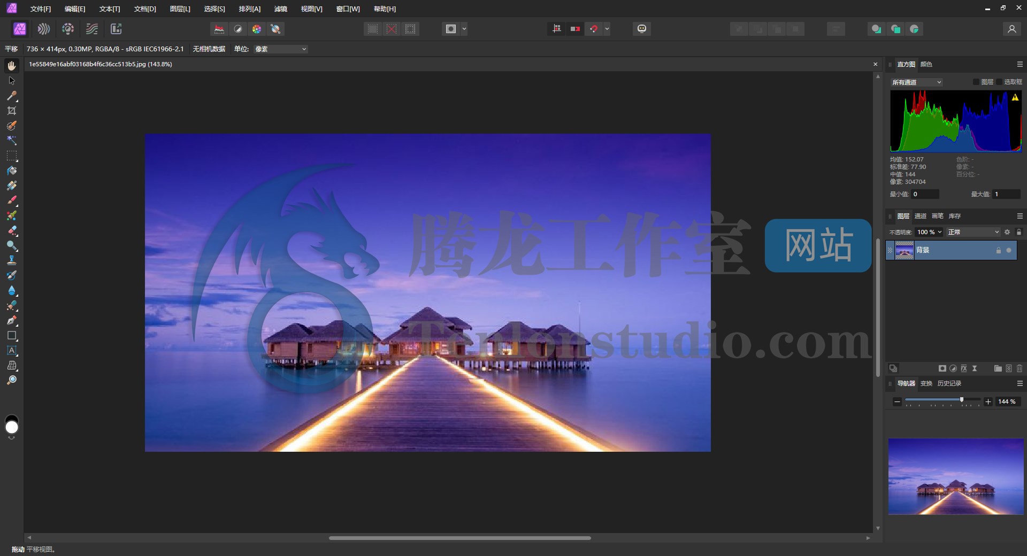Viewport: 1027px width, 556px height.
Task: Select the Paint Brush tool
Action: tap(12, 200)
